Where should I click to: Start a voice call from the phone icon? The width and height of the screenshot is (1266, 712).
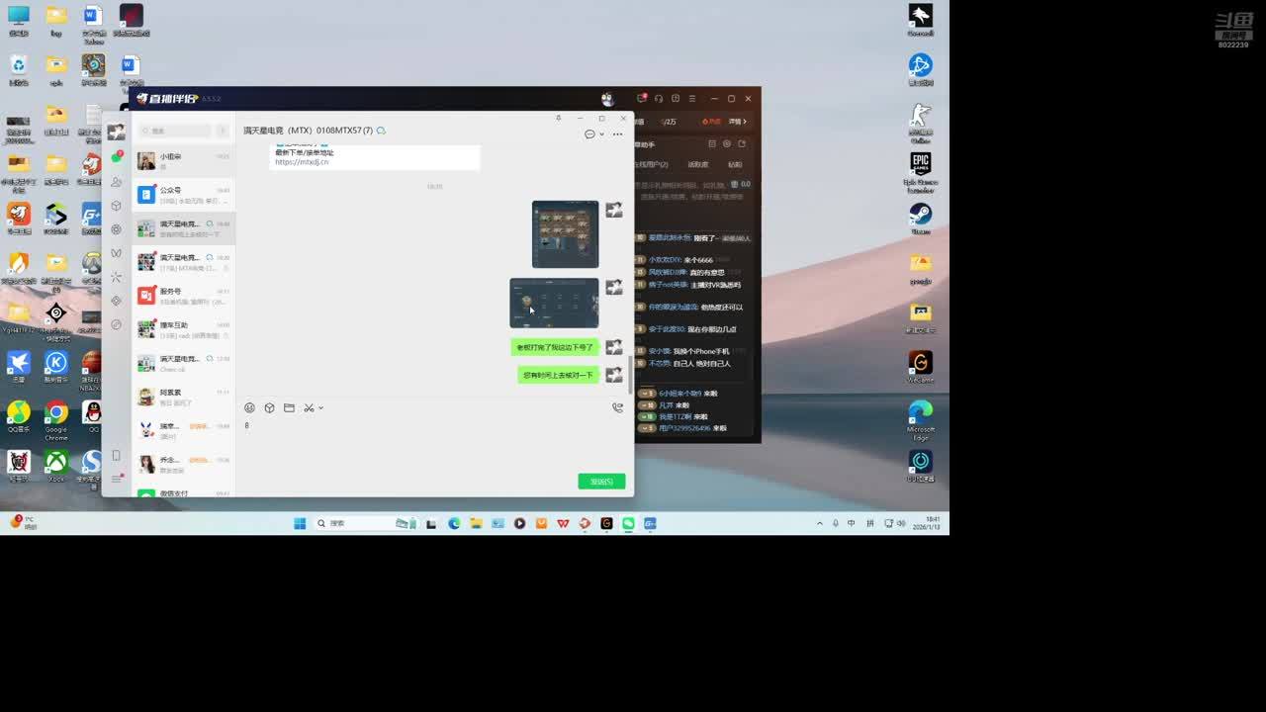point(617,407)
